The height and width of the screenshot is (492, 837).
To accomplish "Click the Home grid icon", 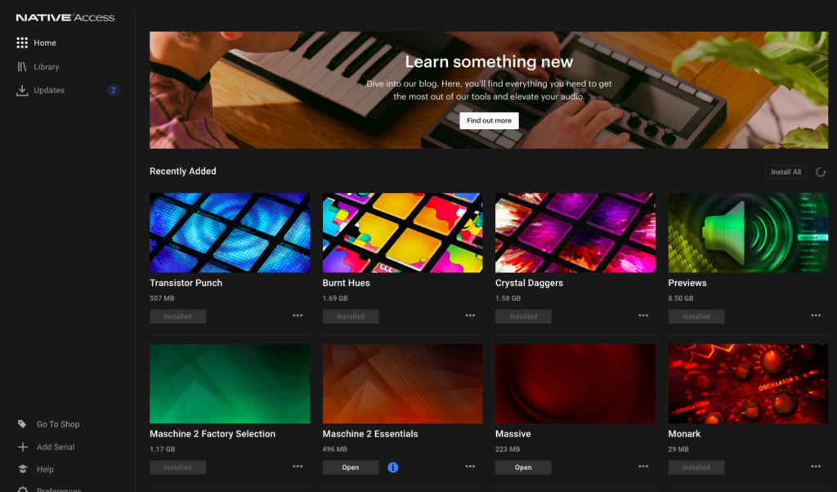I will point(22,42).
